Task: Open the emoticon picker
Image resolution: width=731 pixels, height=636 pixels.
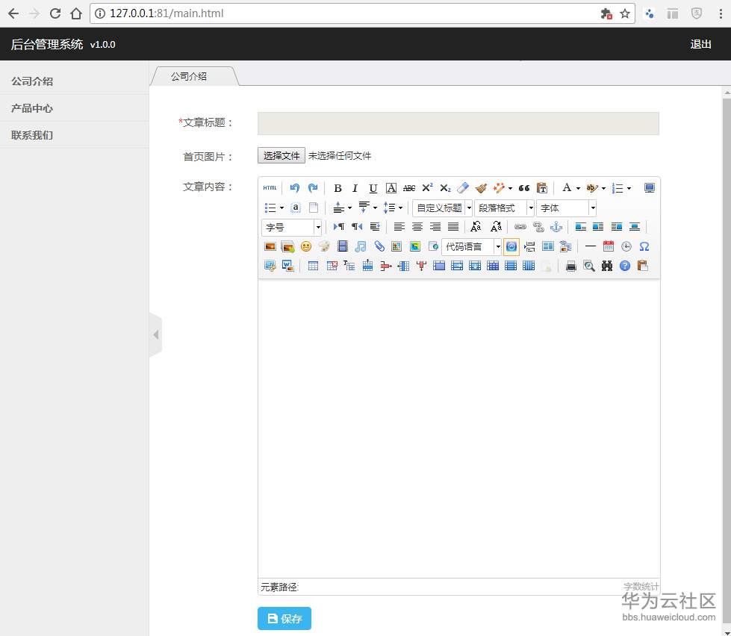Action: coord(306,246)
